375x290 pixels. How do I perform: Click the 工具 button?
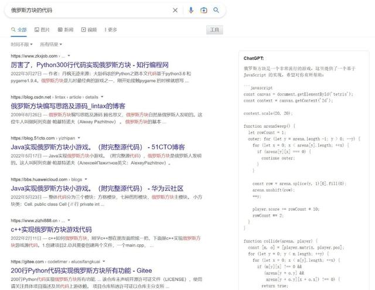click(214, 30)
